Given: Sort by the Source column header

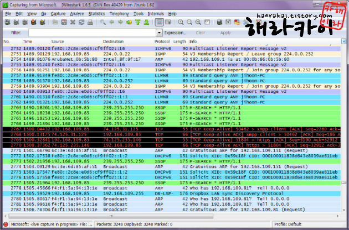Looking at the screenshot, I should (58, 41).
